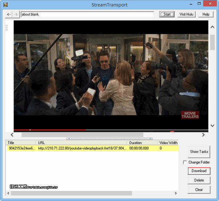The image size is (219, 201).
Task: Click the browser pane scroll left arrow
Action: coord(12,135)
